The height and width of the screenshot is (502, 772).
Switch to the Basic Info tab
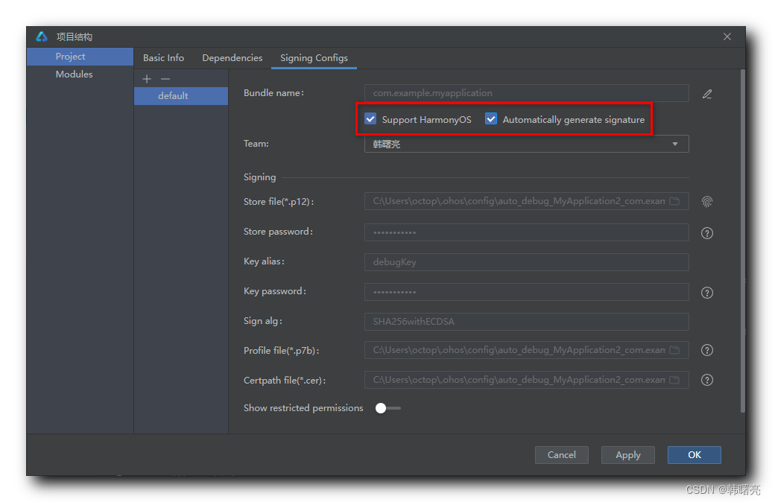tap(163, 57)
